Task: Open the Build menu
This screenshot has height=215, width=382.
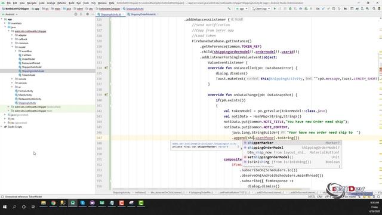Action: coord(72,3)
